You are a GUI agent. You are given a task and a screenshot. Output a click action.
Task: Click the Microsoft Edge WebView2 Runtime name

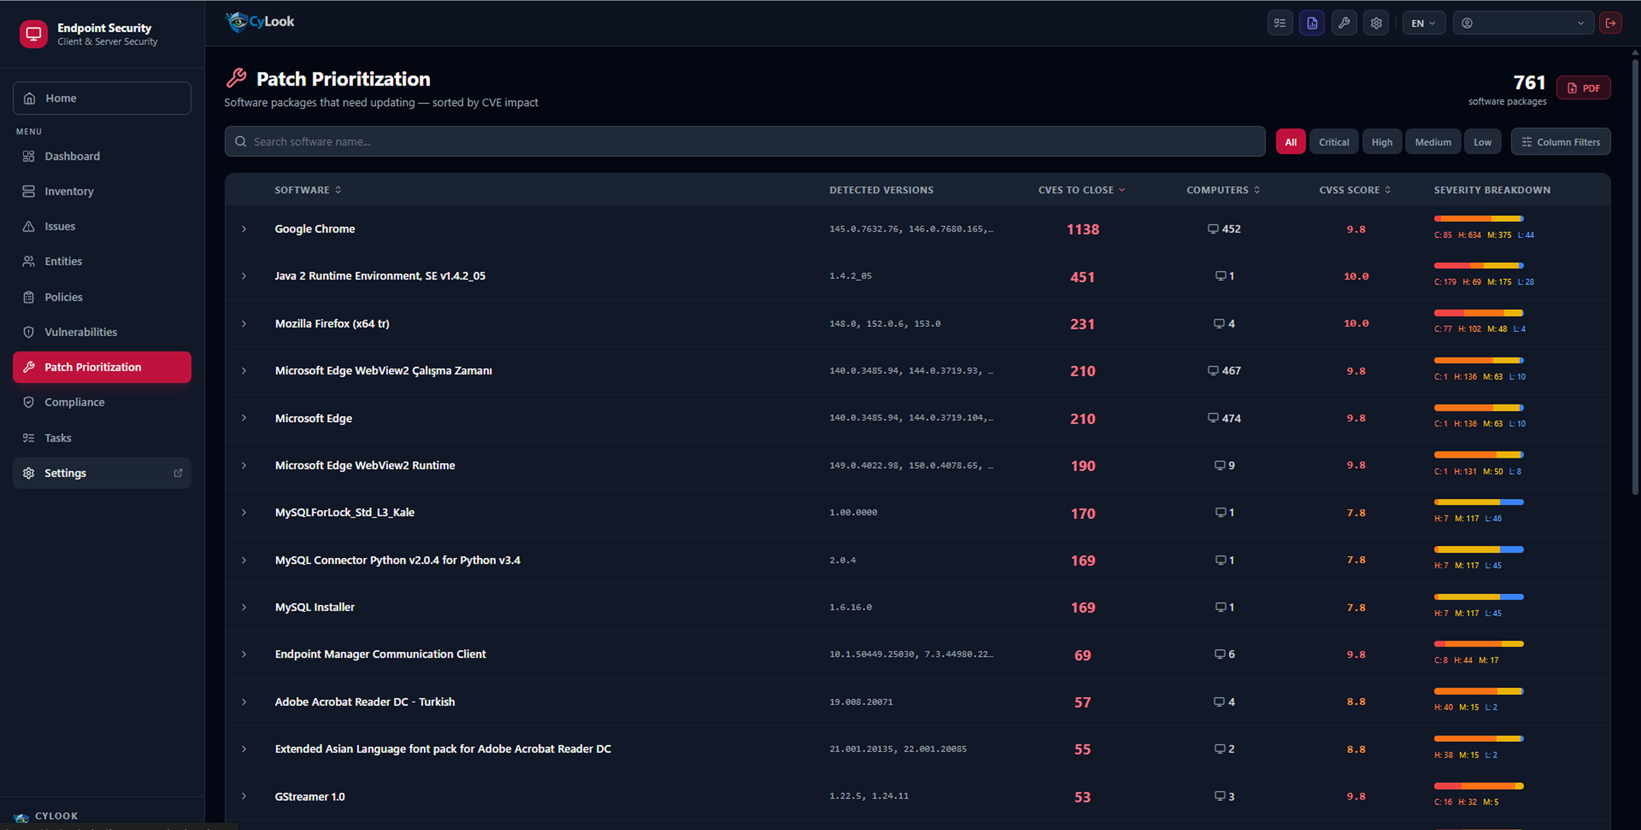click(365, 465)
